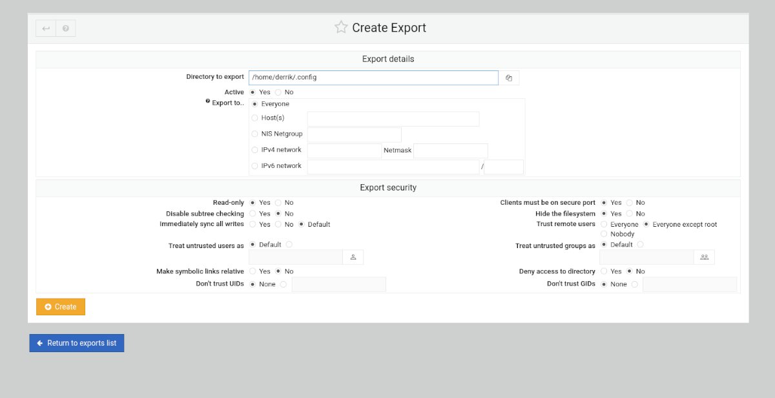
Task: Select Everyone under Export to
Action: tap(254, 104)
